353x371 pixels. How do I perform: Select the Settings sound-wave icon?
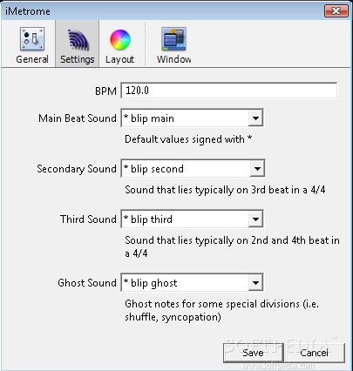[x=78, y=39]
